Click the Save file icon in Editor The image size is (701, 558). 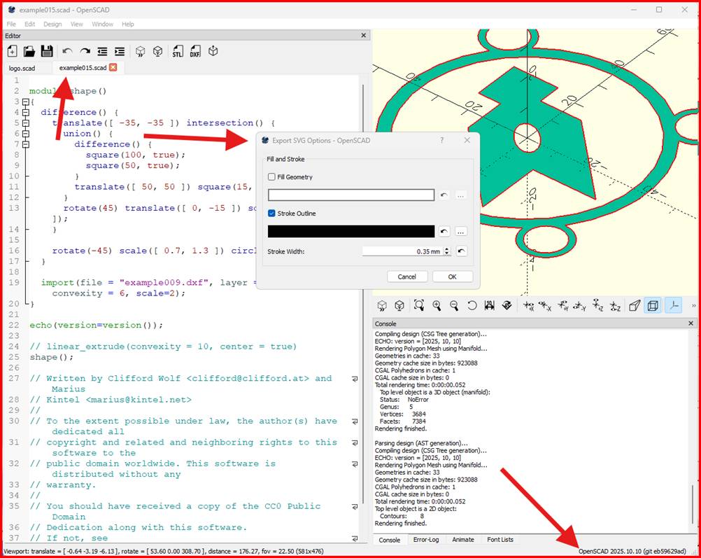(47, 51)
